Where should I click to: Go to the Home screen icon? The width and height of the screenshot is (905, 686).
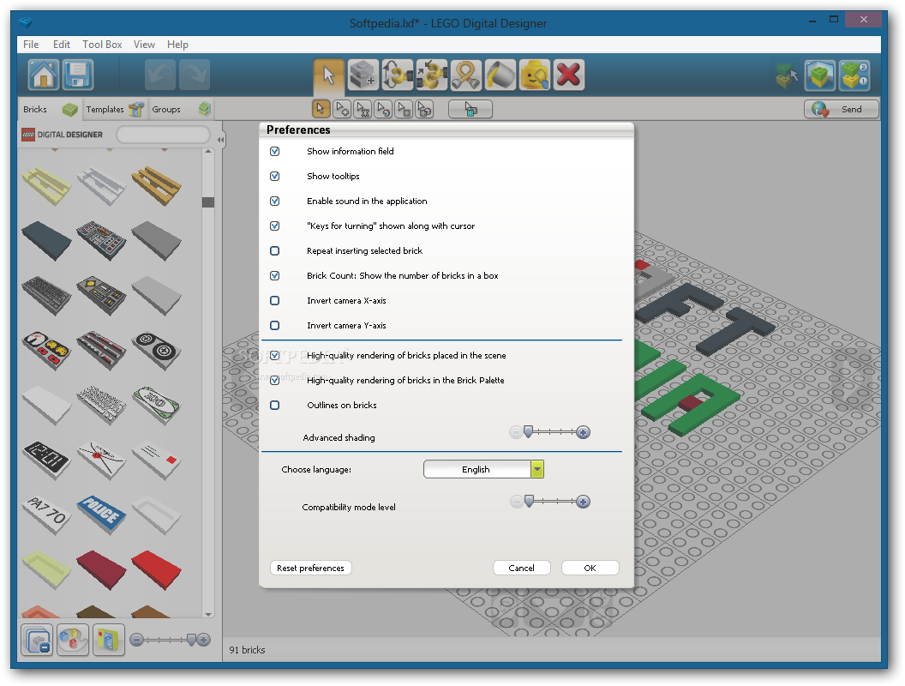click(44, 75)
